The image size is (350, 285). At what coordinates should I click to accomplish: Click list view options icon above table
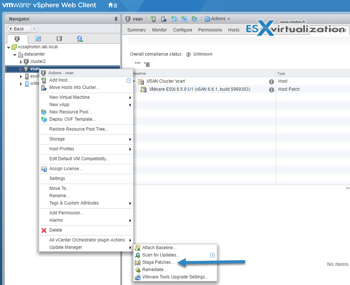(x=147, y=64)
